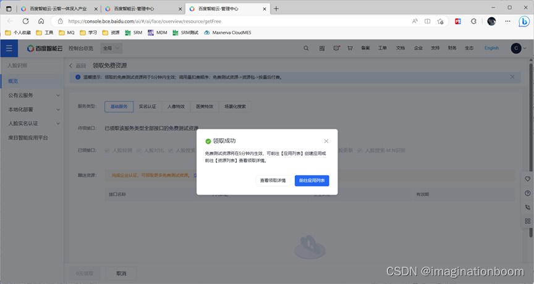Open 工单 in the top menu
Image resolution: width=534 pixels, height=284 pixels.
point(382,48)
